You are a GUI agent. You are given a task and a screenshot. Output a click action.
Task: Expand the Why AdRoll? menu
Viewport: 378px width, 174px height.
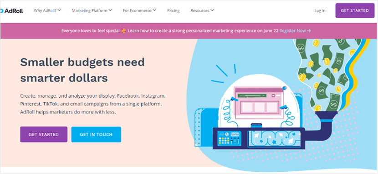tap(47, 10)
